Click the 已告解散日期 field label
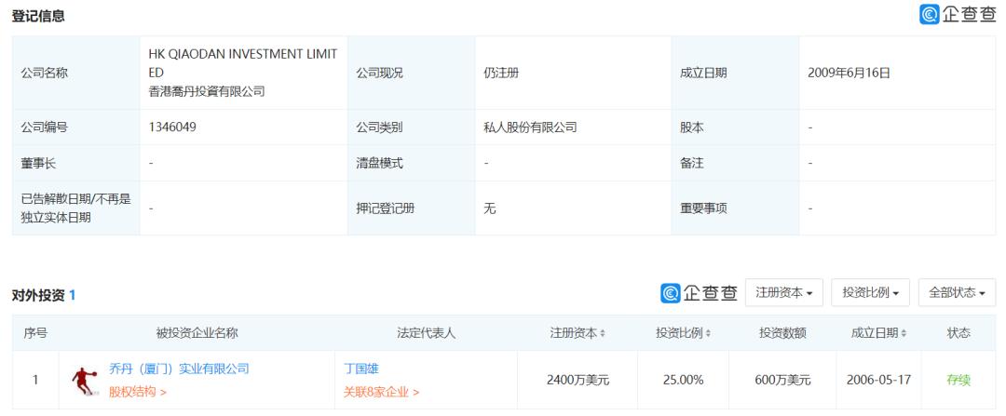The height and width of the screenshot is (416, 1006). coord(75,208)
